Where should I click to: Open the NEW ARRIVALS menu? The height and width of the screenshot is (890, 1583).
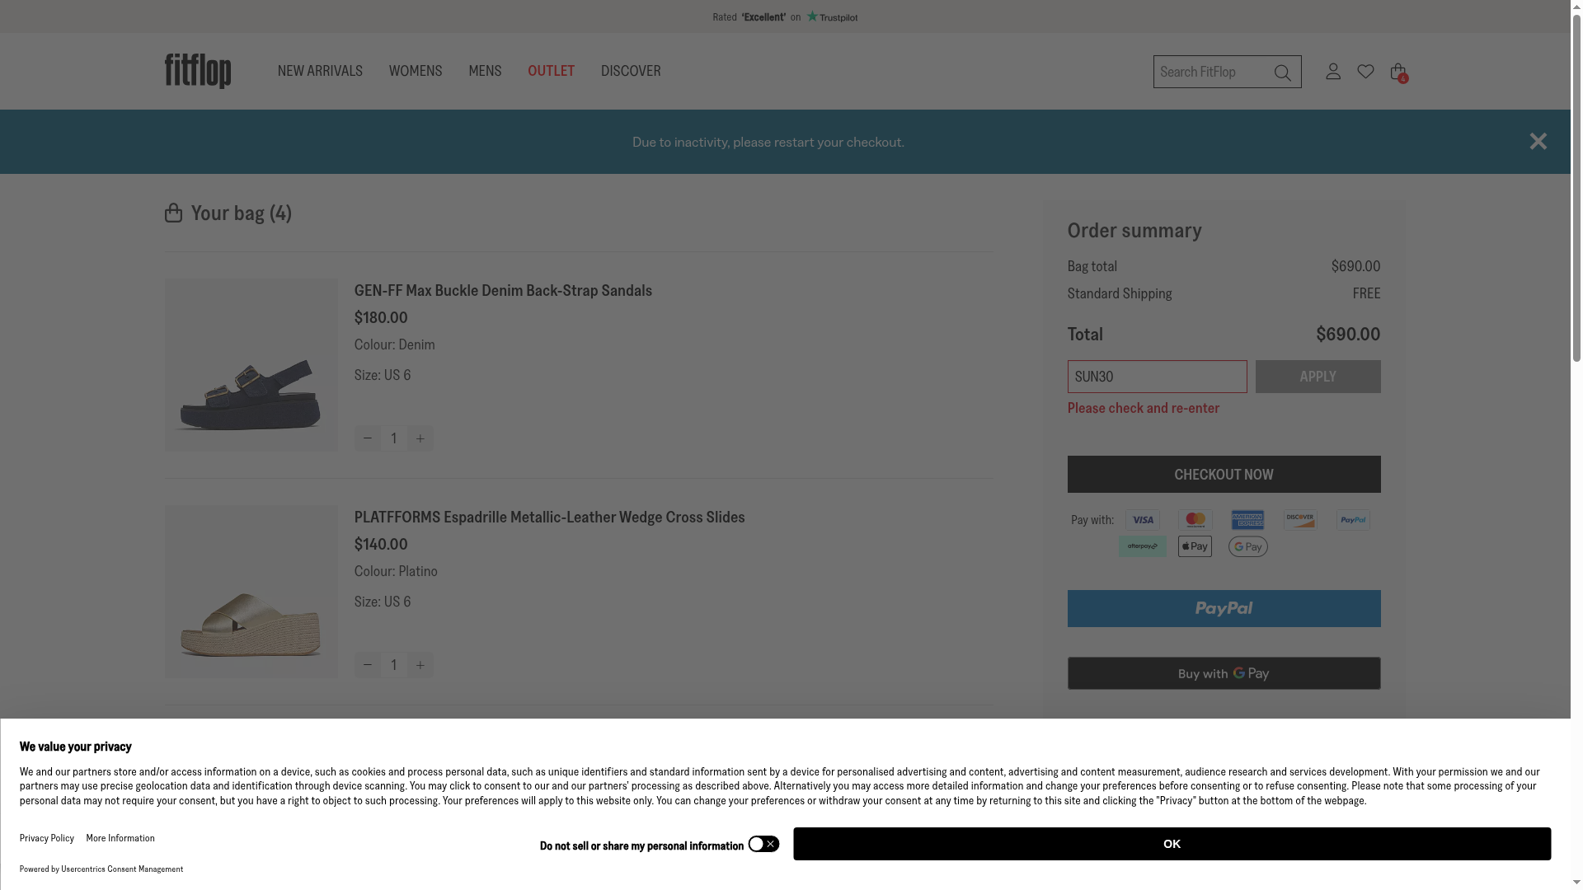tap(320, 71)
